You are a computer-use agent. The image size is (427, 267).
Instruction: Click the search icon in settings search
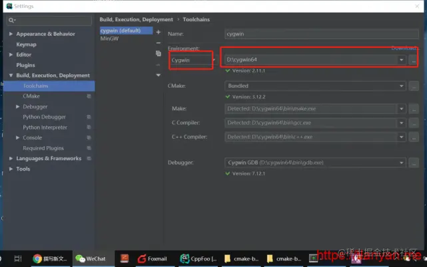pyautogui.click(x=12, y=21)
